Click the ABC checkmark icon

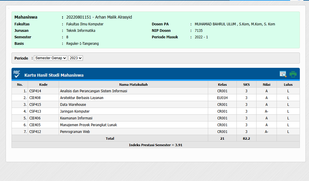17,74
